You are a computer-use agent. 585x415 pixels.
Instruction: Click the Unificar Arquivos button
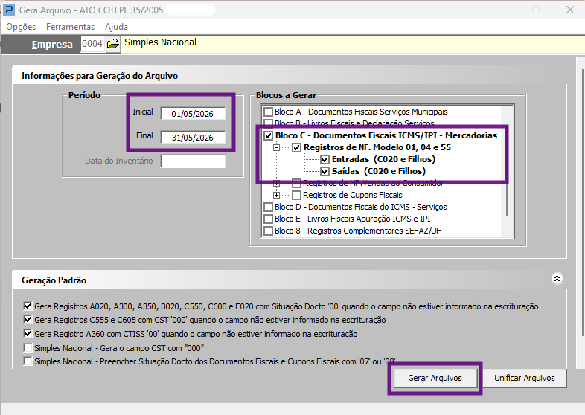[524, 378]
